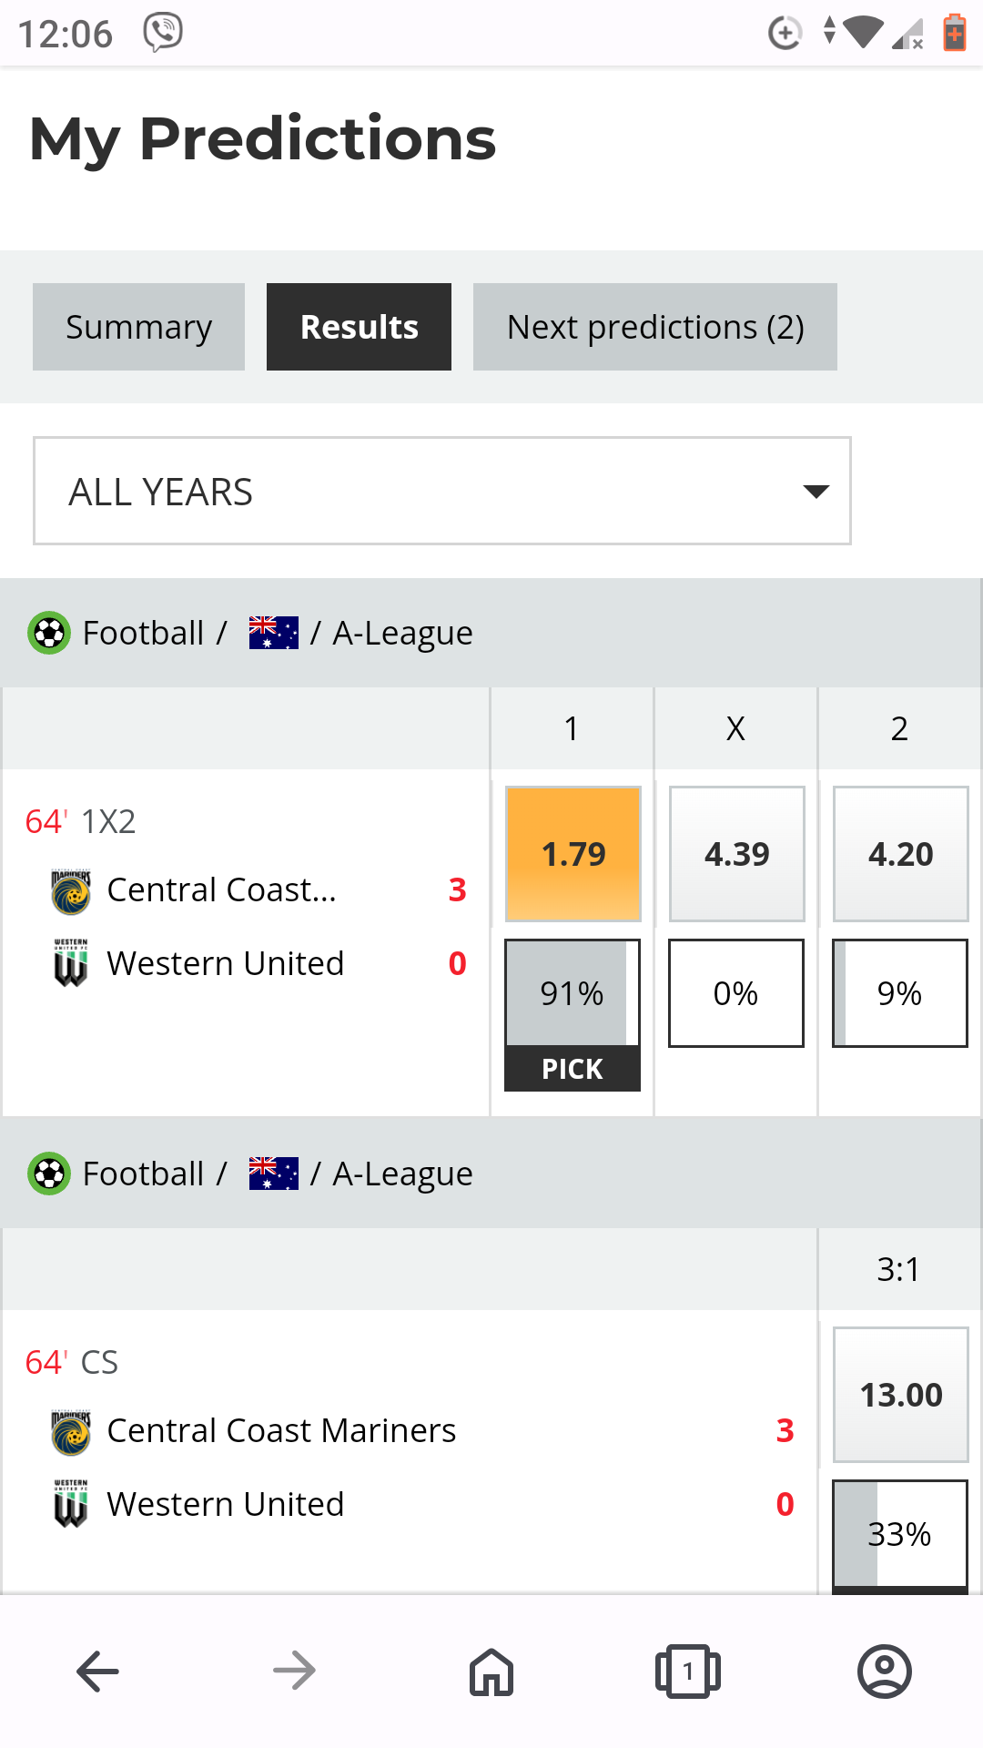Tap the browser forward arrow icon
983x1748 pixels.
[294, 1672]
